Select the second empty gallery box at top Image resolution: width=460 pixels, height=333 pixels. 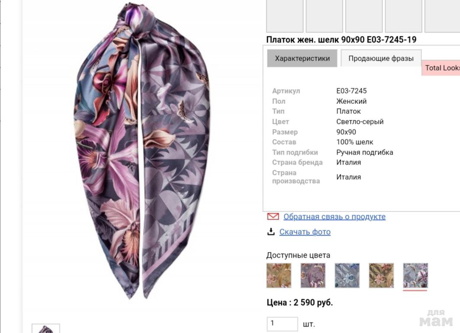[324, 16]
